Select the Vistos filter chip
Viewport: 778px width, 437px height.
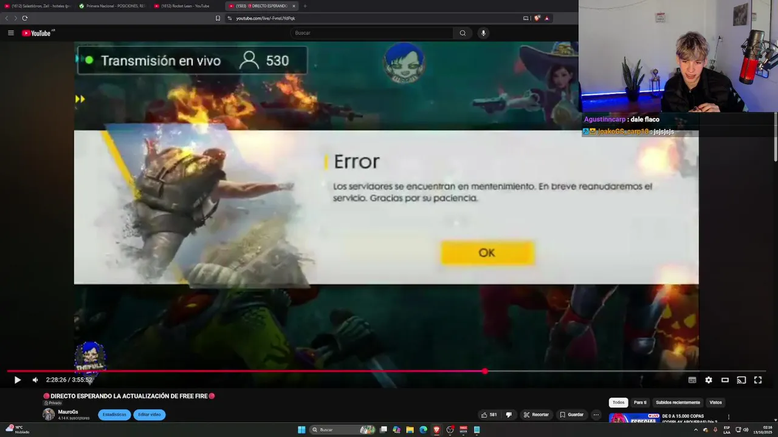coord(715,402)
